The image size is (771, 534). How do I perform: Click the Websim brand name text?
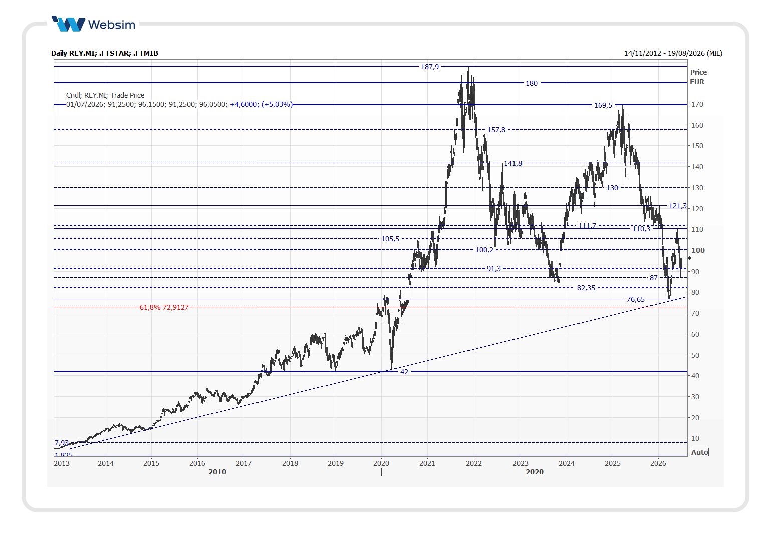(x=111, y=25)
